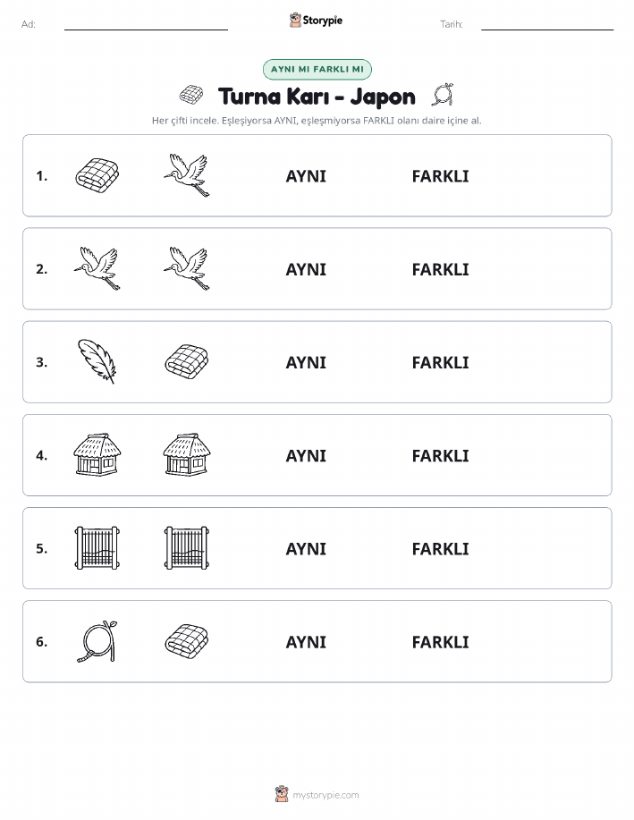Click the small blanket icon beside the title
This screenshot has width=634, height=820.
pyautogui.click(x=191, y=95)
